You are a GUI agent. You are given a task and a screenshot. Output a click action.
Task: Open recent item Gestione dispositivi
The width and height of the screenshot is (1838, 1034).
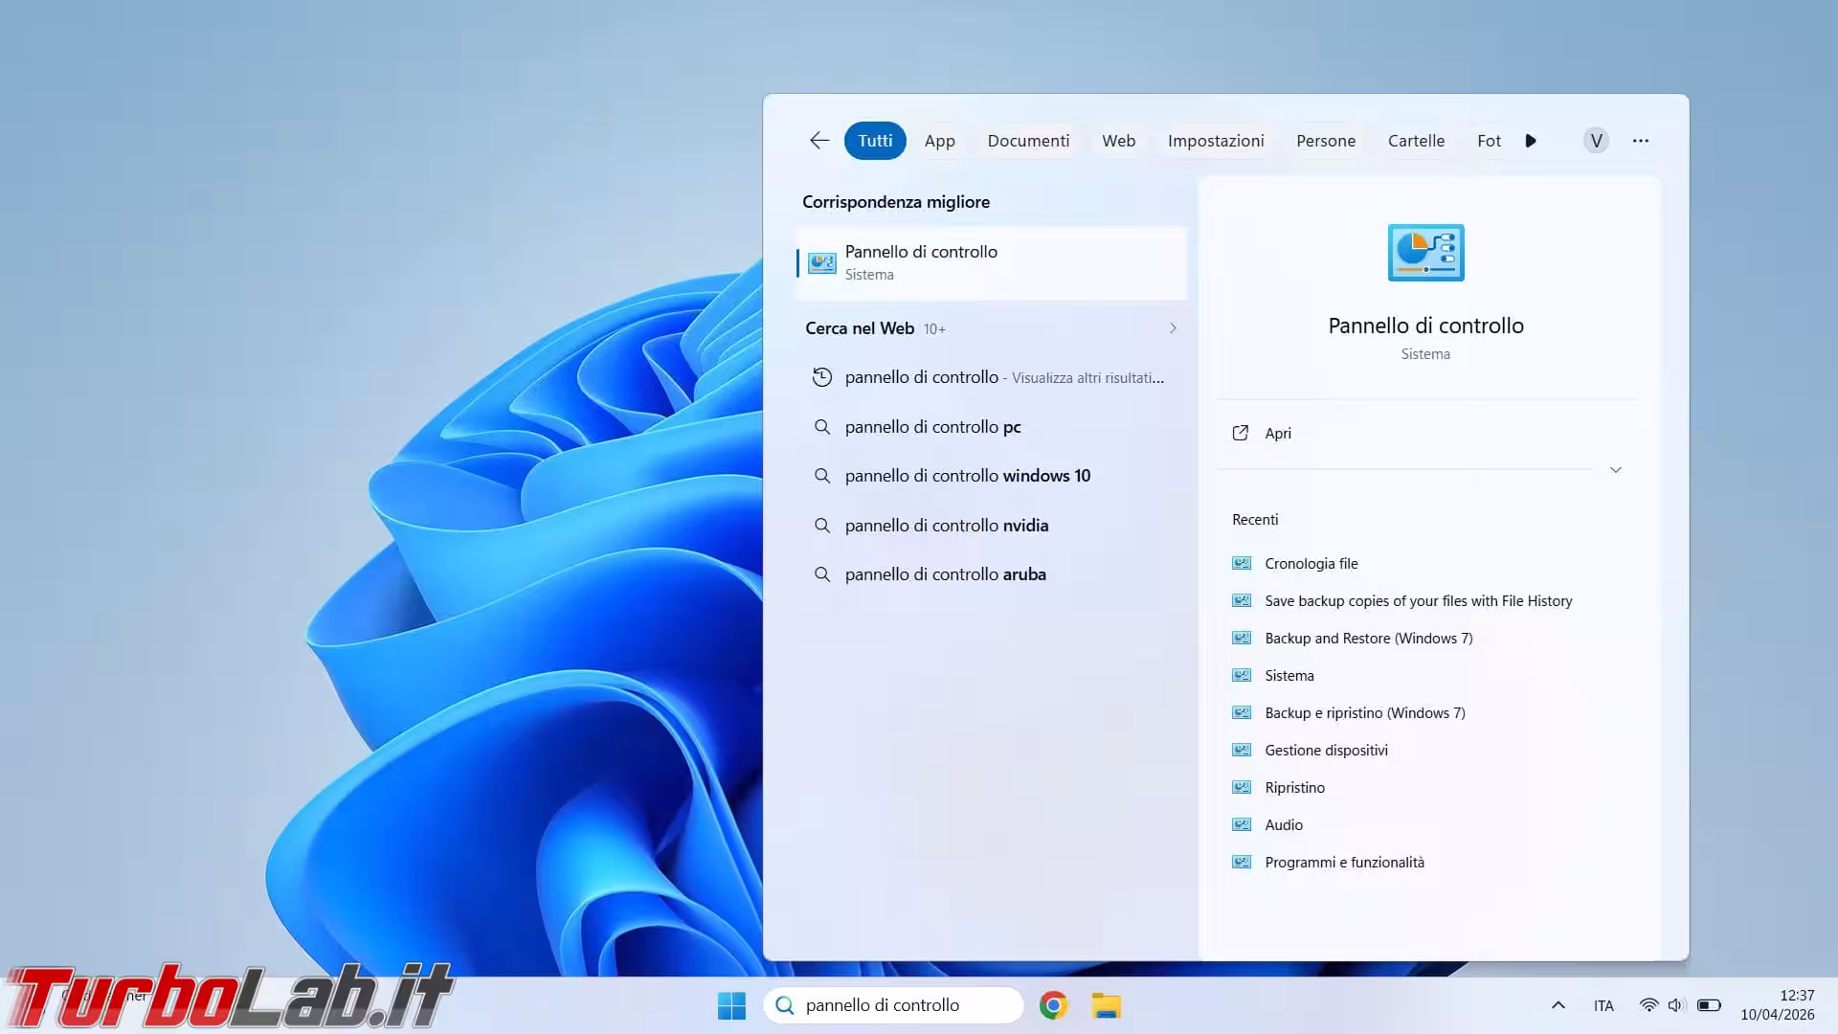point(1326,751)
